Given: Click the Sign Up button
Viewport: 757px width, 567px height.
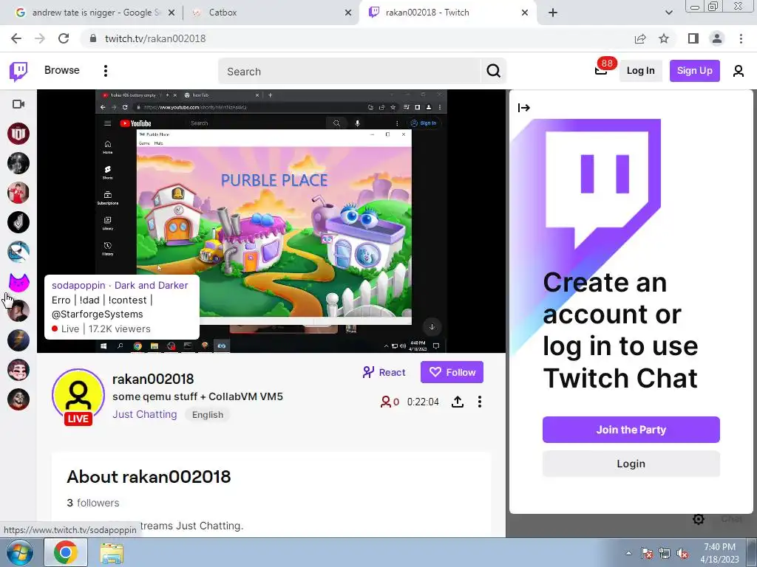Looking at the screenshot, I should pos(694,71).
